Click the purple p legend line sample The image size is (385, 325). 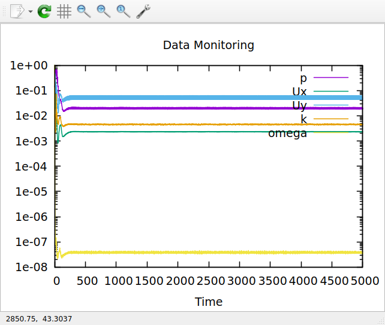[x=331, y=78]
